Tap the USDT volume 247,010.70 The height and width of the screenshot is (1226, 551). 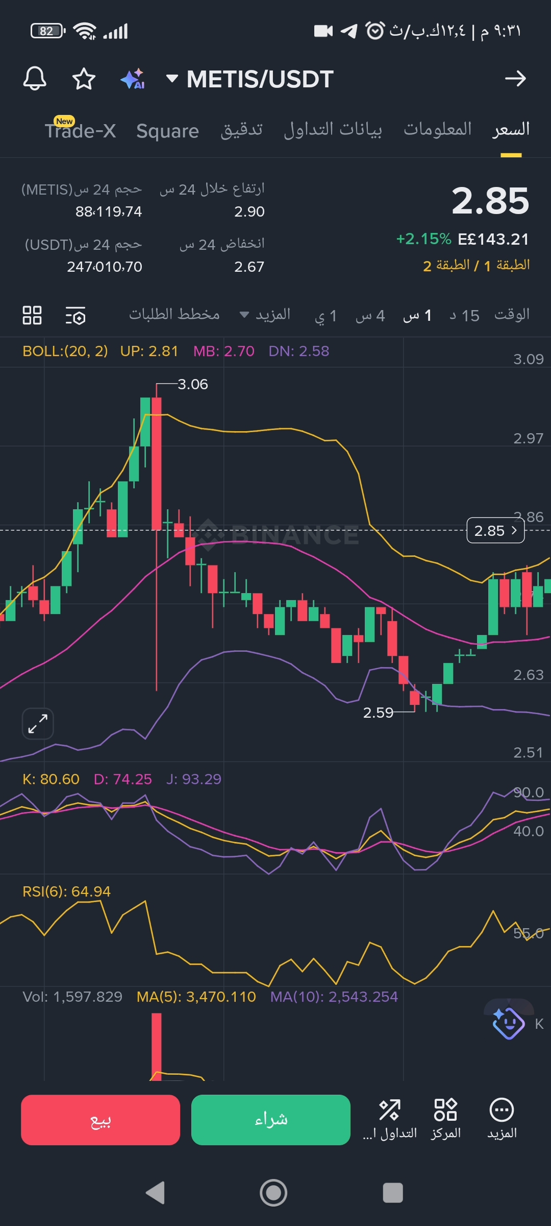(105, 267)
